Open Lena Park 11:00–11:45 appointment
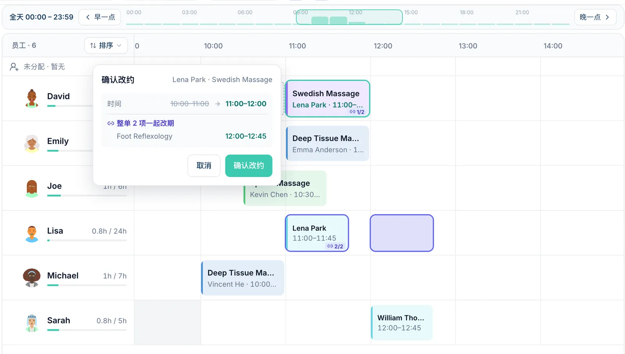Image resolution: width=625 pixels, height=354 pixels. tap(317, 233)
